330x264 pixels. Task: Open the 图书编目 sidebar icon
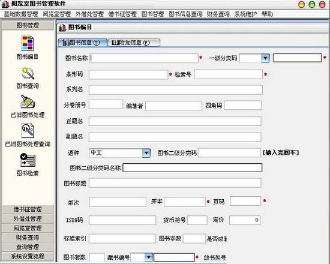point(28,43)
